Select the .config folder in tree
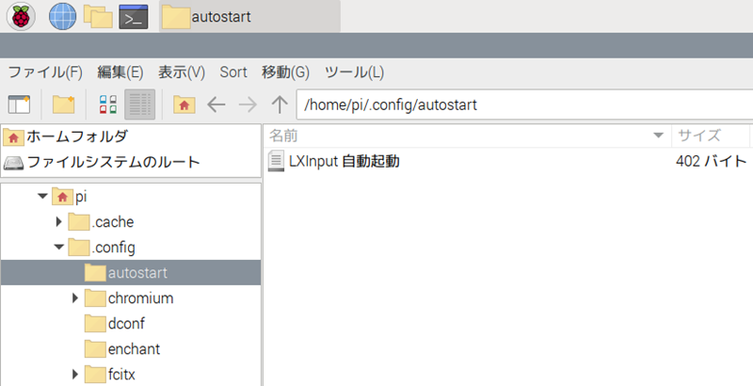This screenshot has width=753, height=386. [x=102, y=248]
